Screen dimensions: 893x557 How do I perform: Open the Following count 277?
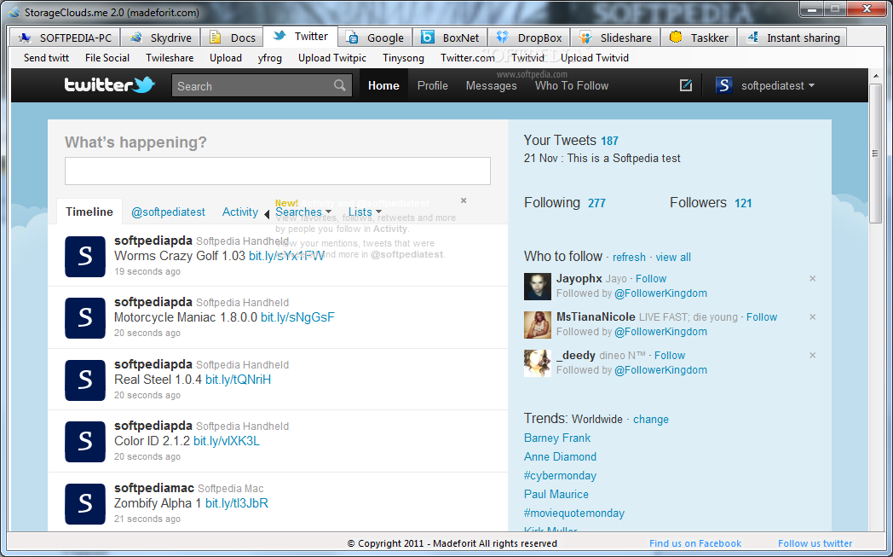pos(596,204)
